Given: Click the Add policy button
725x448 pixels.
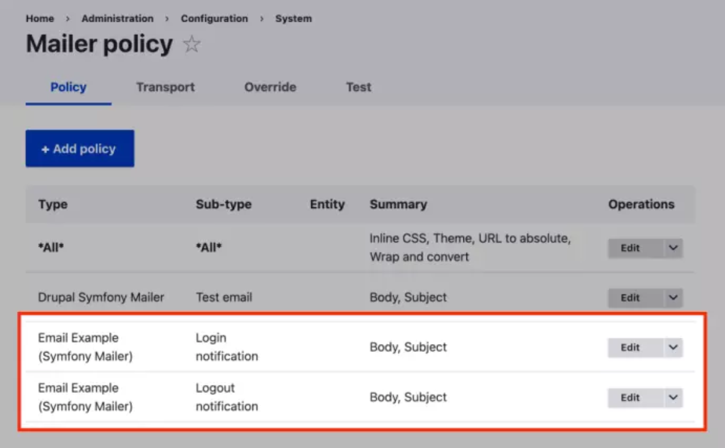Looking at the screenshot, I should click(x=80, y=148).
